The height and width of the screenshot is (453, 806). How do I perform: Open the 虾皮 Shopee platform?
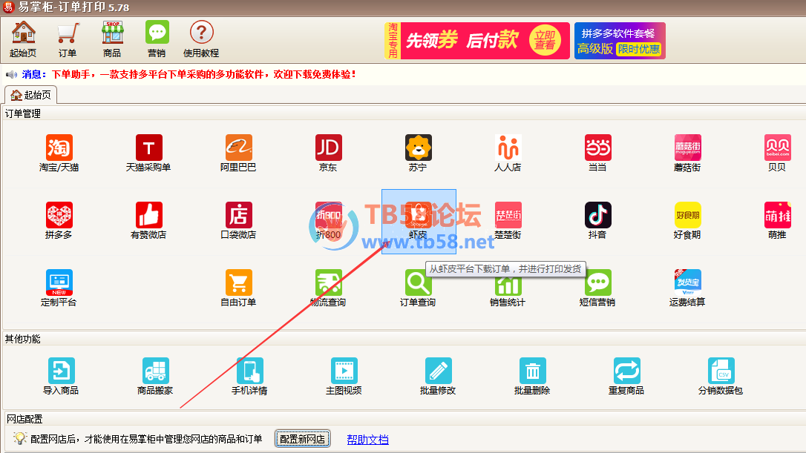[419, 222]
